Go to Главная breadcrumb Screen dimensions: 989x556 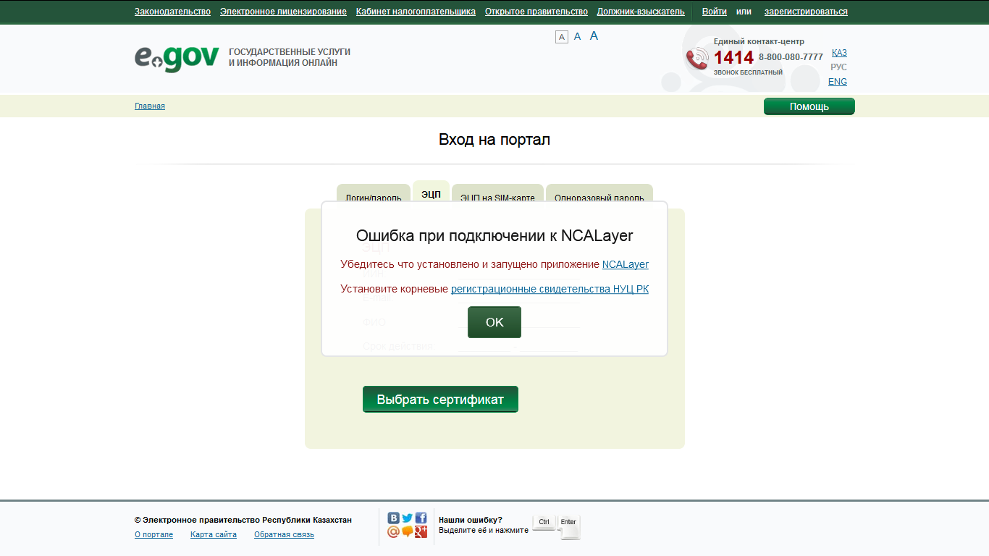150,106
